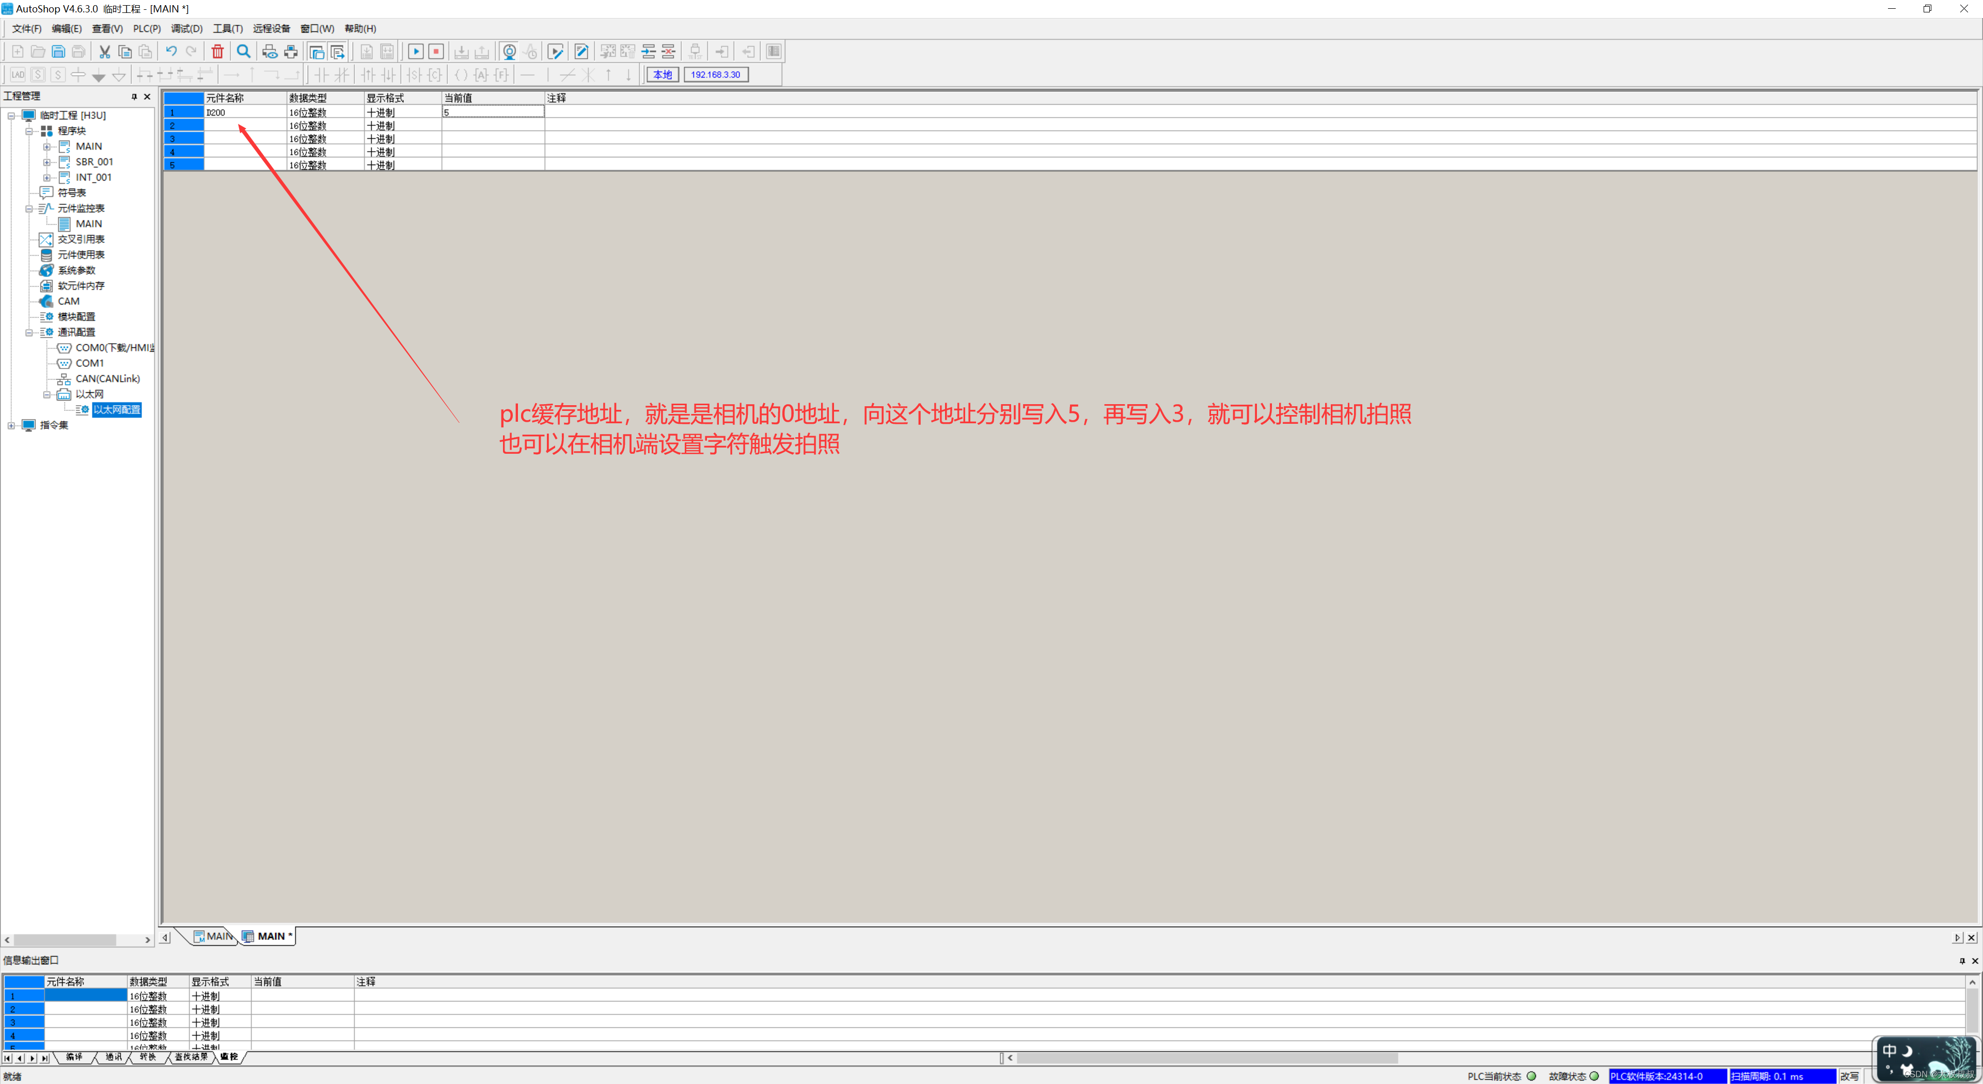This screenshot has height=1084, width=1983.
Task: Select 交叉引用表 in project tree
Action: 81,240
